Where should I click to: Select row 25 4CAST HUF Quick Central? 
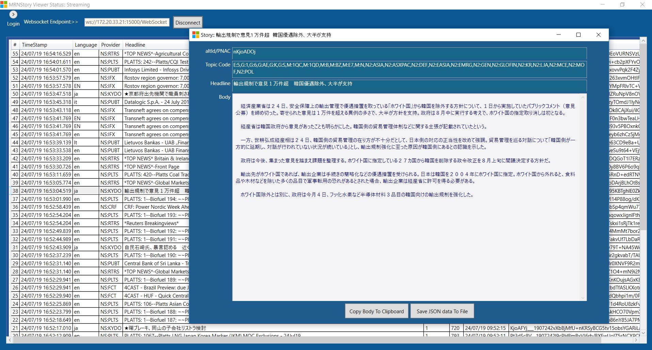click(156, 296)
